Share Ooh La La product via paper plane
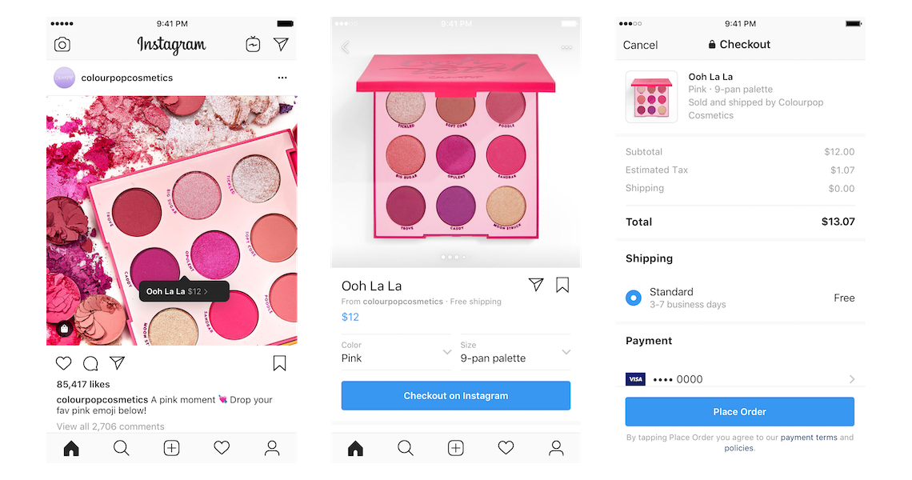The image size is (912, 480). (536, 285)
